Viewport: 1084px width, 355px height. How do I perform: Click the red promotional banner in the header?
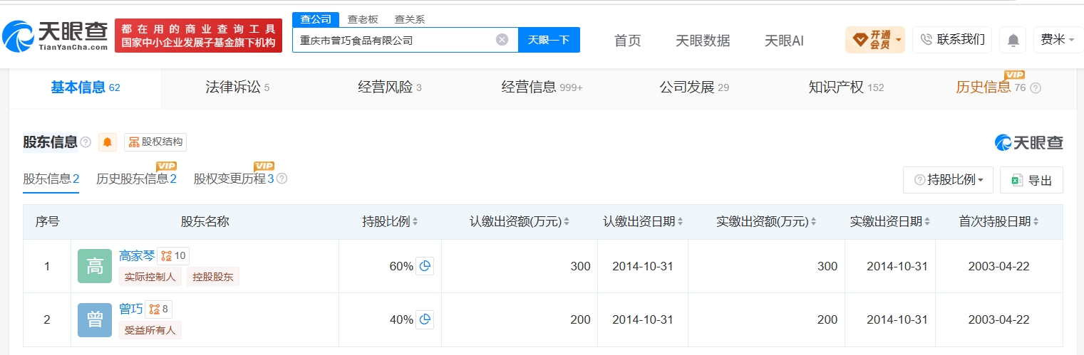(x=198, y=36)
